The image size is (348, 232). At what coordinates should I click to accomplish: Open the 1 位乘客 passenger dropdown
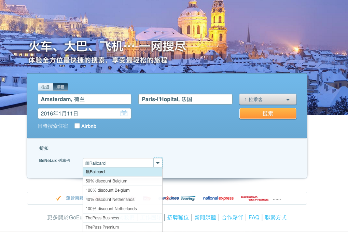(x=268, y=99)
